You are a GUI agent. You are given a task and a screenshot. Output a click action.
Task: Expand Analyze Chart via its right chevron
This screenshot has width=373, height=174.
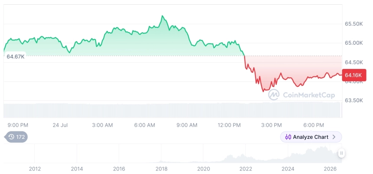coord(334,137)
